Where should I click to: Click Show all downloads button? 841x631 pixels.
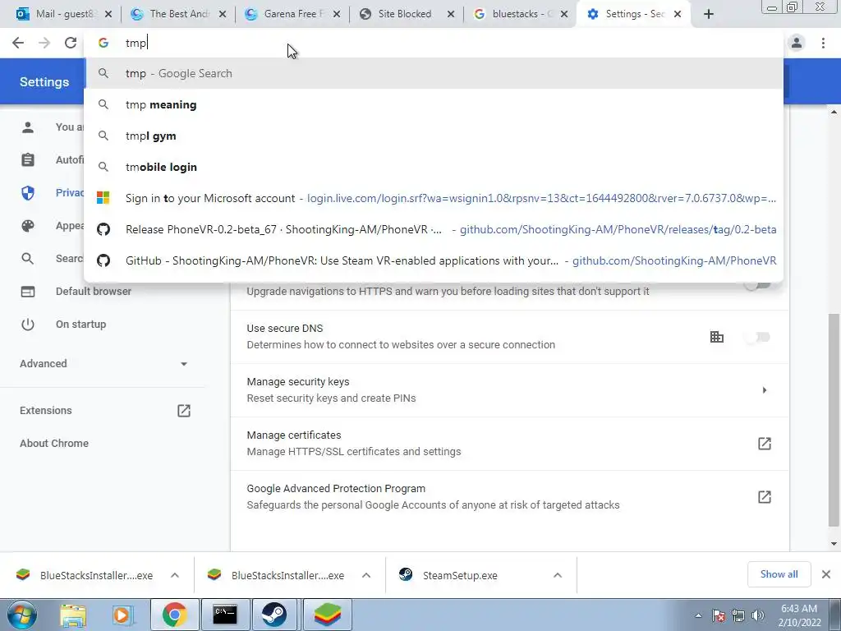pos(779,574)
